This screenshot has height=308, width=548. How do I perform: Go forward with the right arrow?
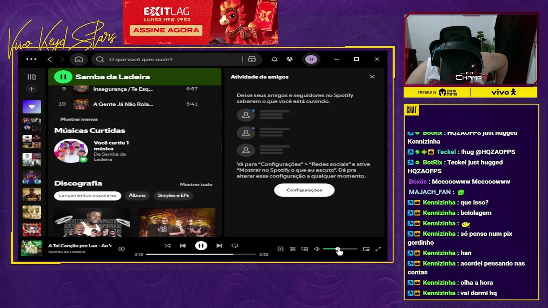click(62, 59)
